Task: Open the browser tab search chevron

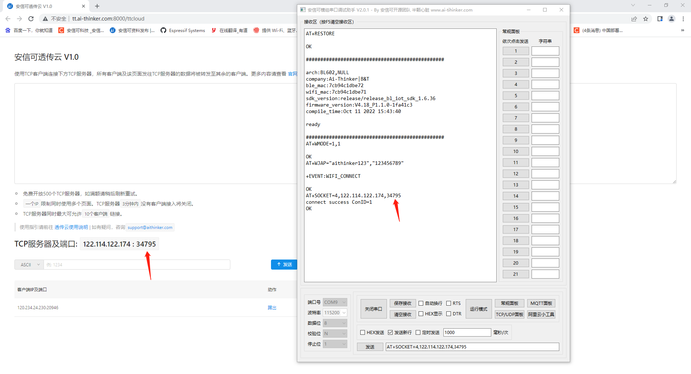Action: [x=633, y=5]
